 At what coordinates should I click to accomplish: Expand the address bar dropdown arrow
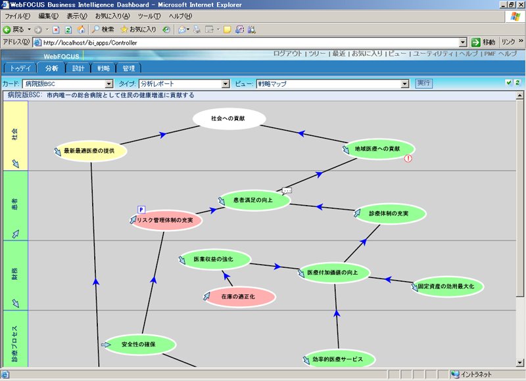[x=463, y=42]
